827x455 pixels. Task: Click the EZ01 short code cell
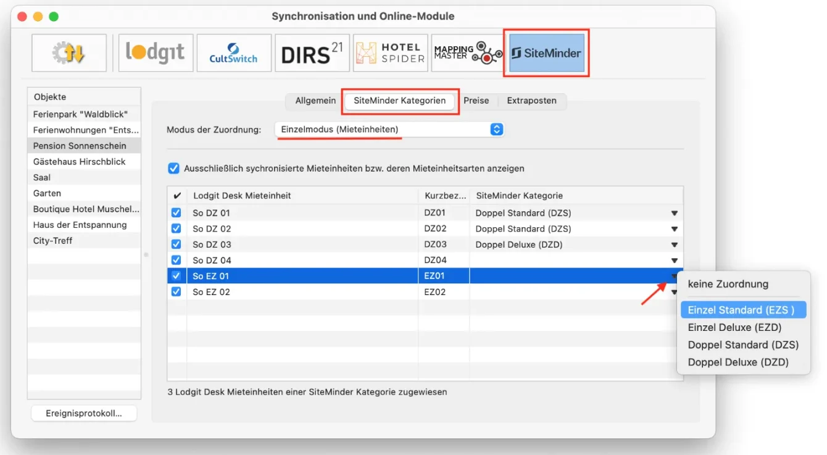coord(444,276)
